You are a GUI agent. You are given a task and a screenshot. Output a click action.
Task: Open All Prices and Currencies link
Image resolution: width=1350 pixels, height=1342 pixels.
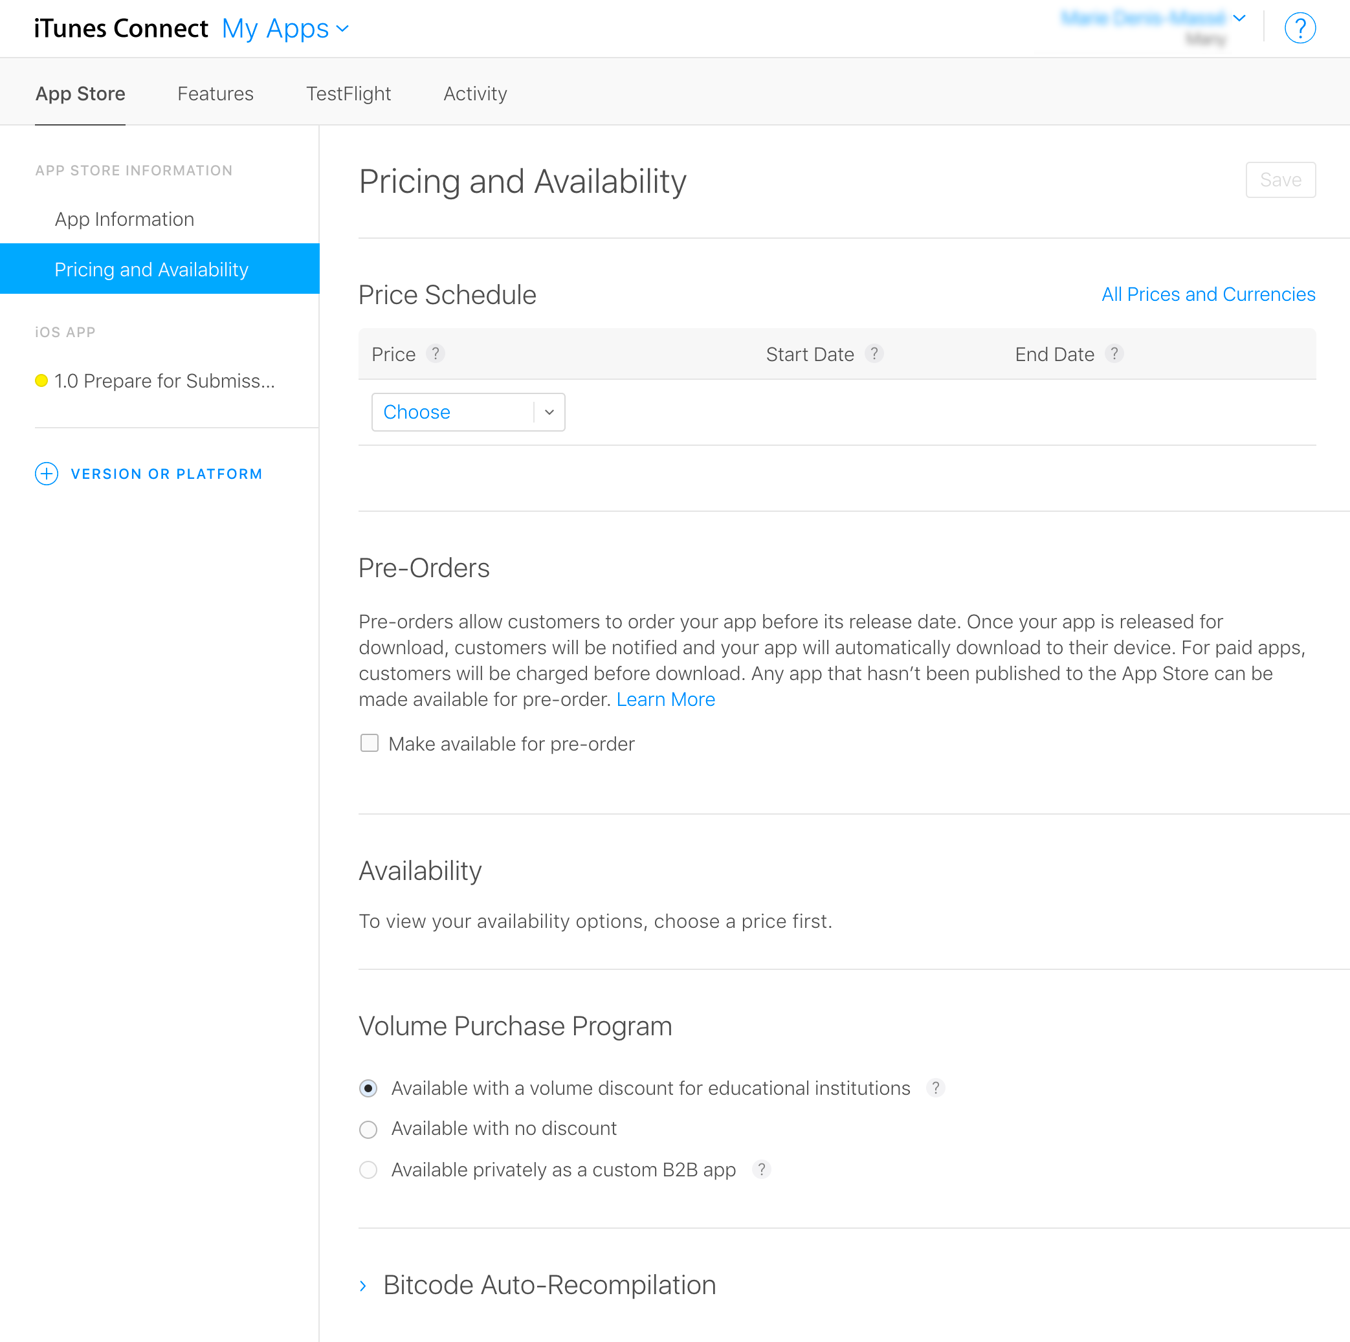[x=1208, y=295]
